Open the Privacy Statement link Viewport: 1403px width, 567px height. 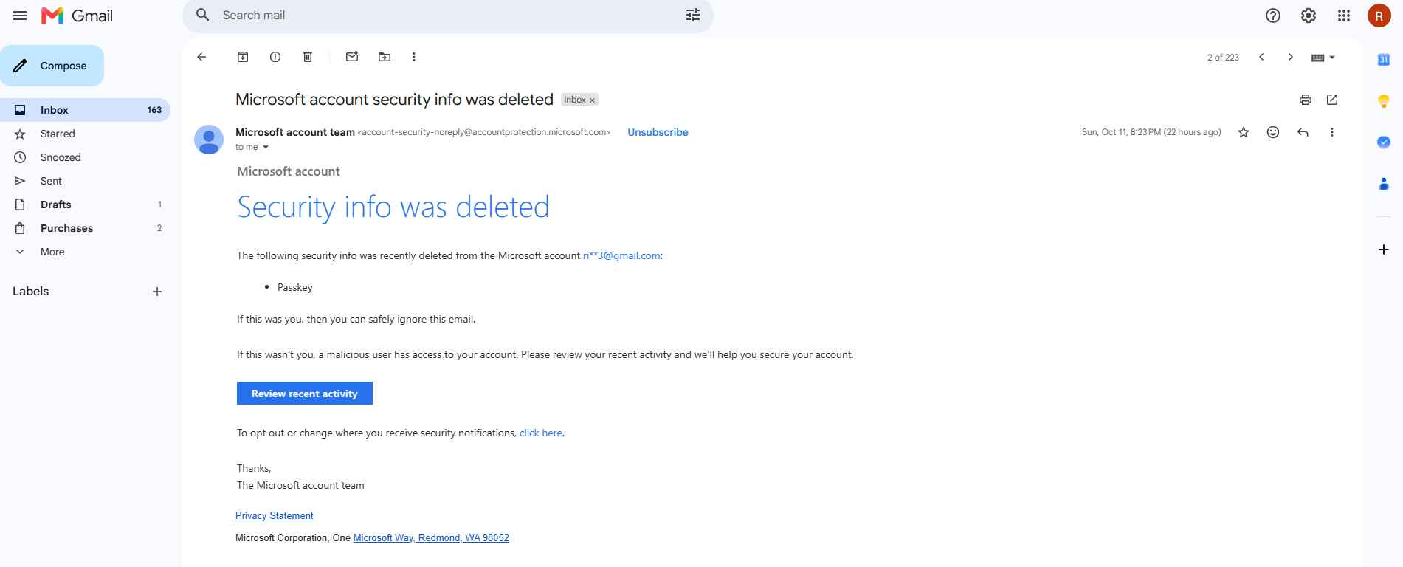[x=275, y=515]
